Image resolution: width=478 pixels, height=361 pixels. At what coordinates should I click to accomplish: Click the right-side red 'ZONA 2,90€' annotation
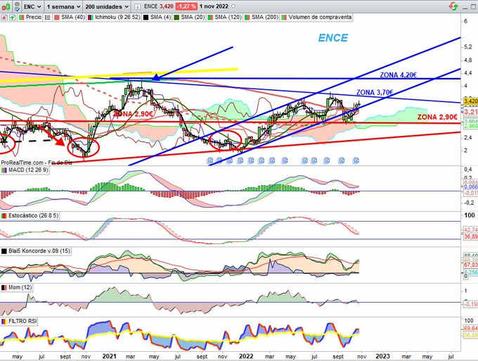click(437, 117)
